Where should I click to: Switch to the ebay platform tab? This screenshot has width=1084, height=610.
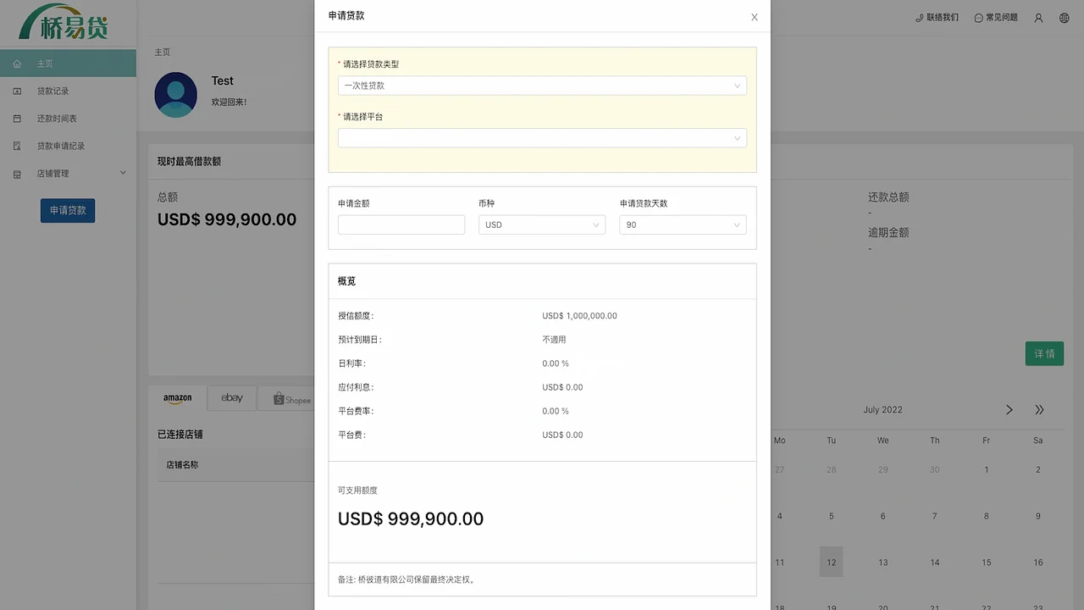[231, 398]
